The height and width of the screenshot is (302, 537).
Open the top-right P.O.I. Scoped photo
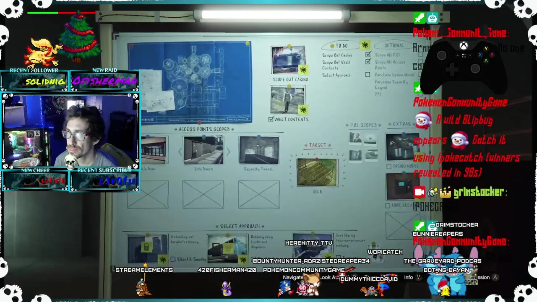click(370, 139)
